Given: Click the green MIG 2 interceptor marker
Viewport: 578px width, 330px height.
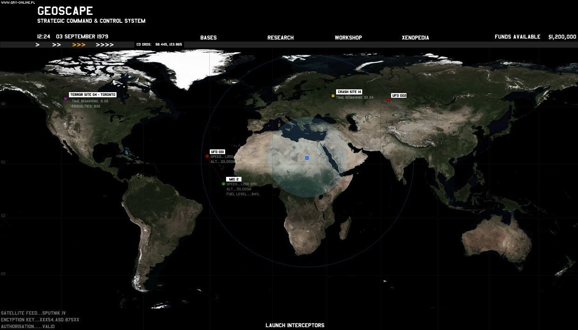Looking at the screenshot, I should (224, 184).
